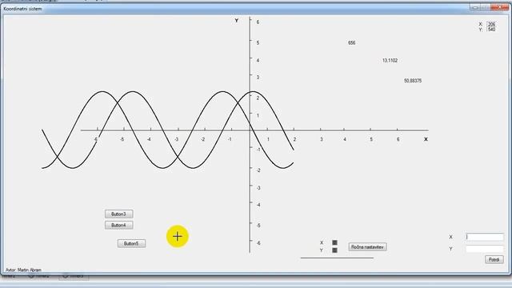Pick the dark X color square
This screenshot has height=288, width=512.
tap(334, 242)
